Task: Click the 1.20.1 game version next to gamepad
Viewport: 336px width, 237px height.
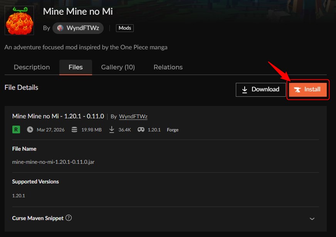Action: click(x=154, y=130)
